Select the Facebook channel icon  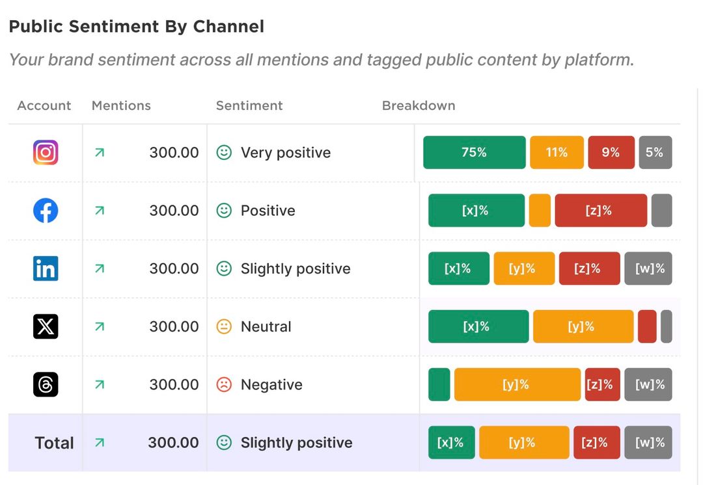[x=45, y=210]
